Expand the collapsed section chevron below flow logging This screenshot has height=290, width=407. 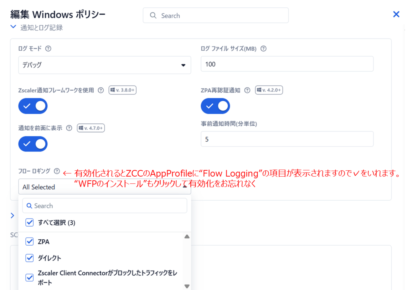coord(13,215)
